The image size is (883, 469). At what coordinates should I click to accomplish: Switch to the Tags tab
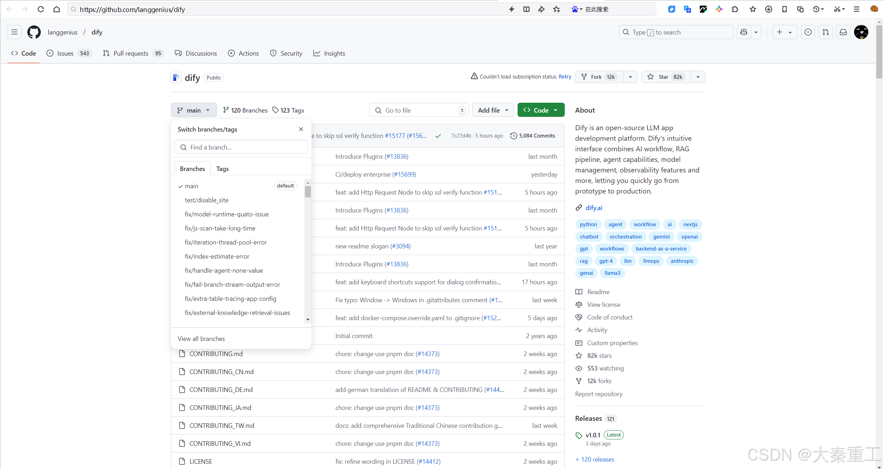222,169
